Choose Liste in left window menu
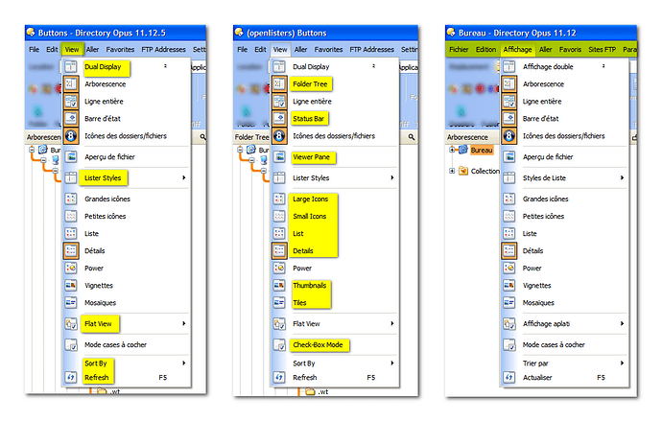The width and height of the screenshot is (662, 422). 126,233
